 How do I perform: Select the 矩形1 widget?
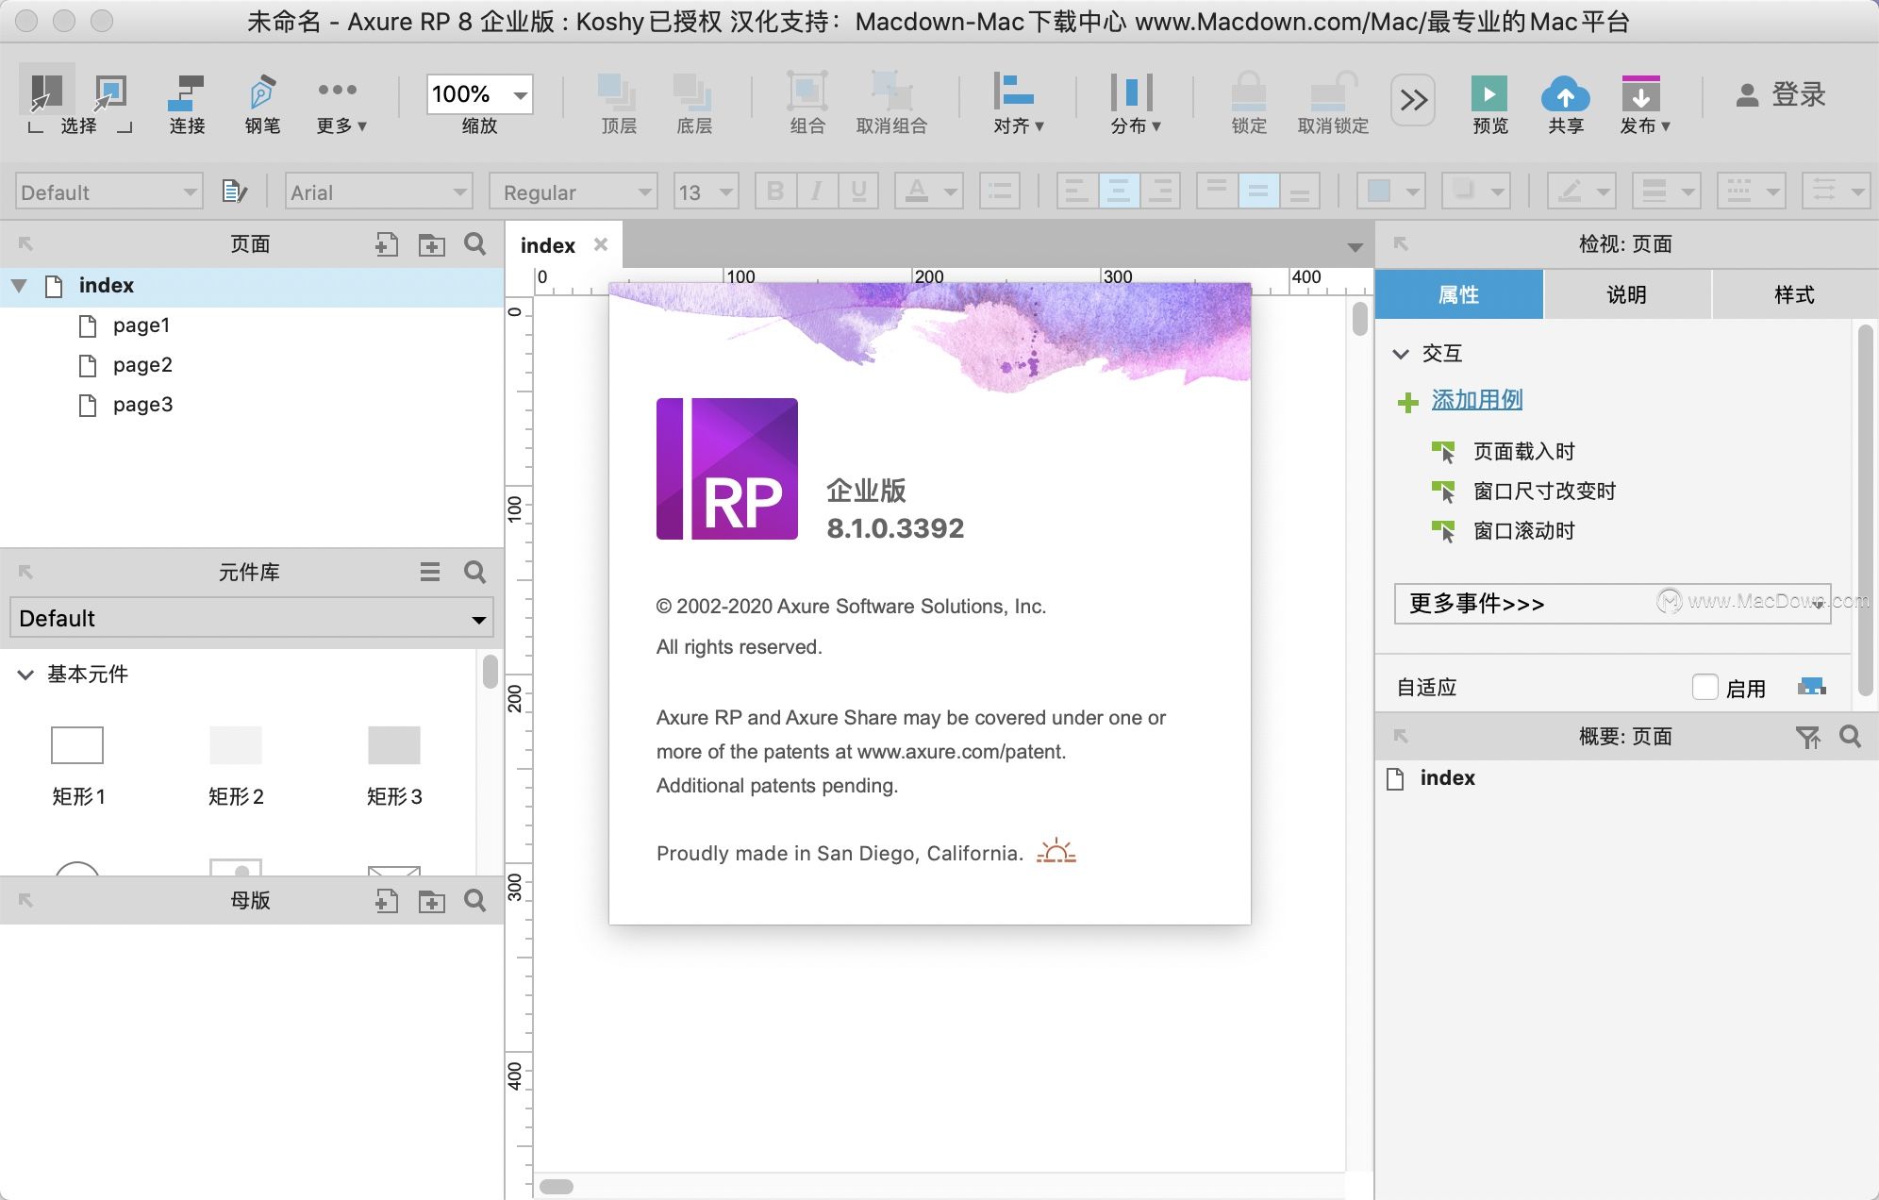77,766
